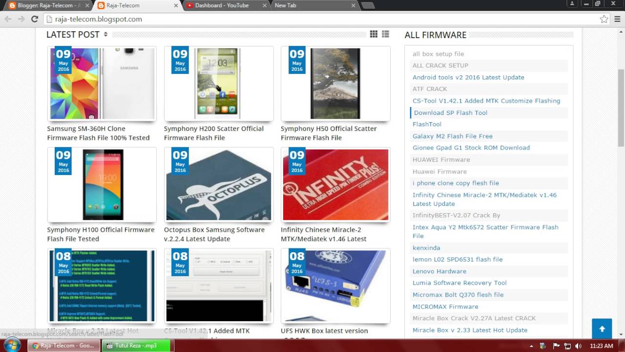Open Lumia Software Recovery Tool link
Screen dimensions: 625x352
[459, 283]
